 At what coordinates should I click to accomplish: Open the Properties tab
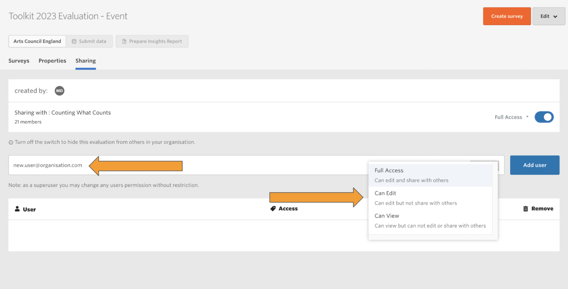coord(52,61)
